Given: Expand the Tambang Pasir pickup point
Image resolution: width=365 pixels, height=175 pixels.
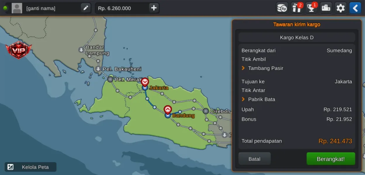Looking at the screenshot, I should pos(262,68).
